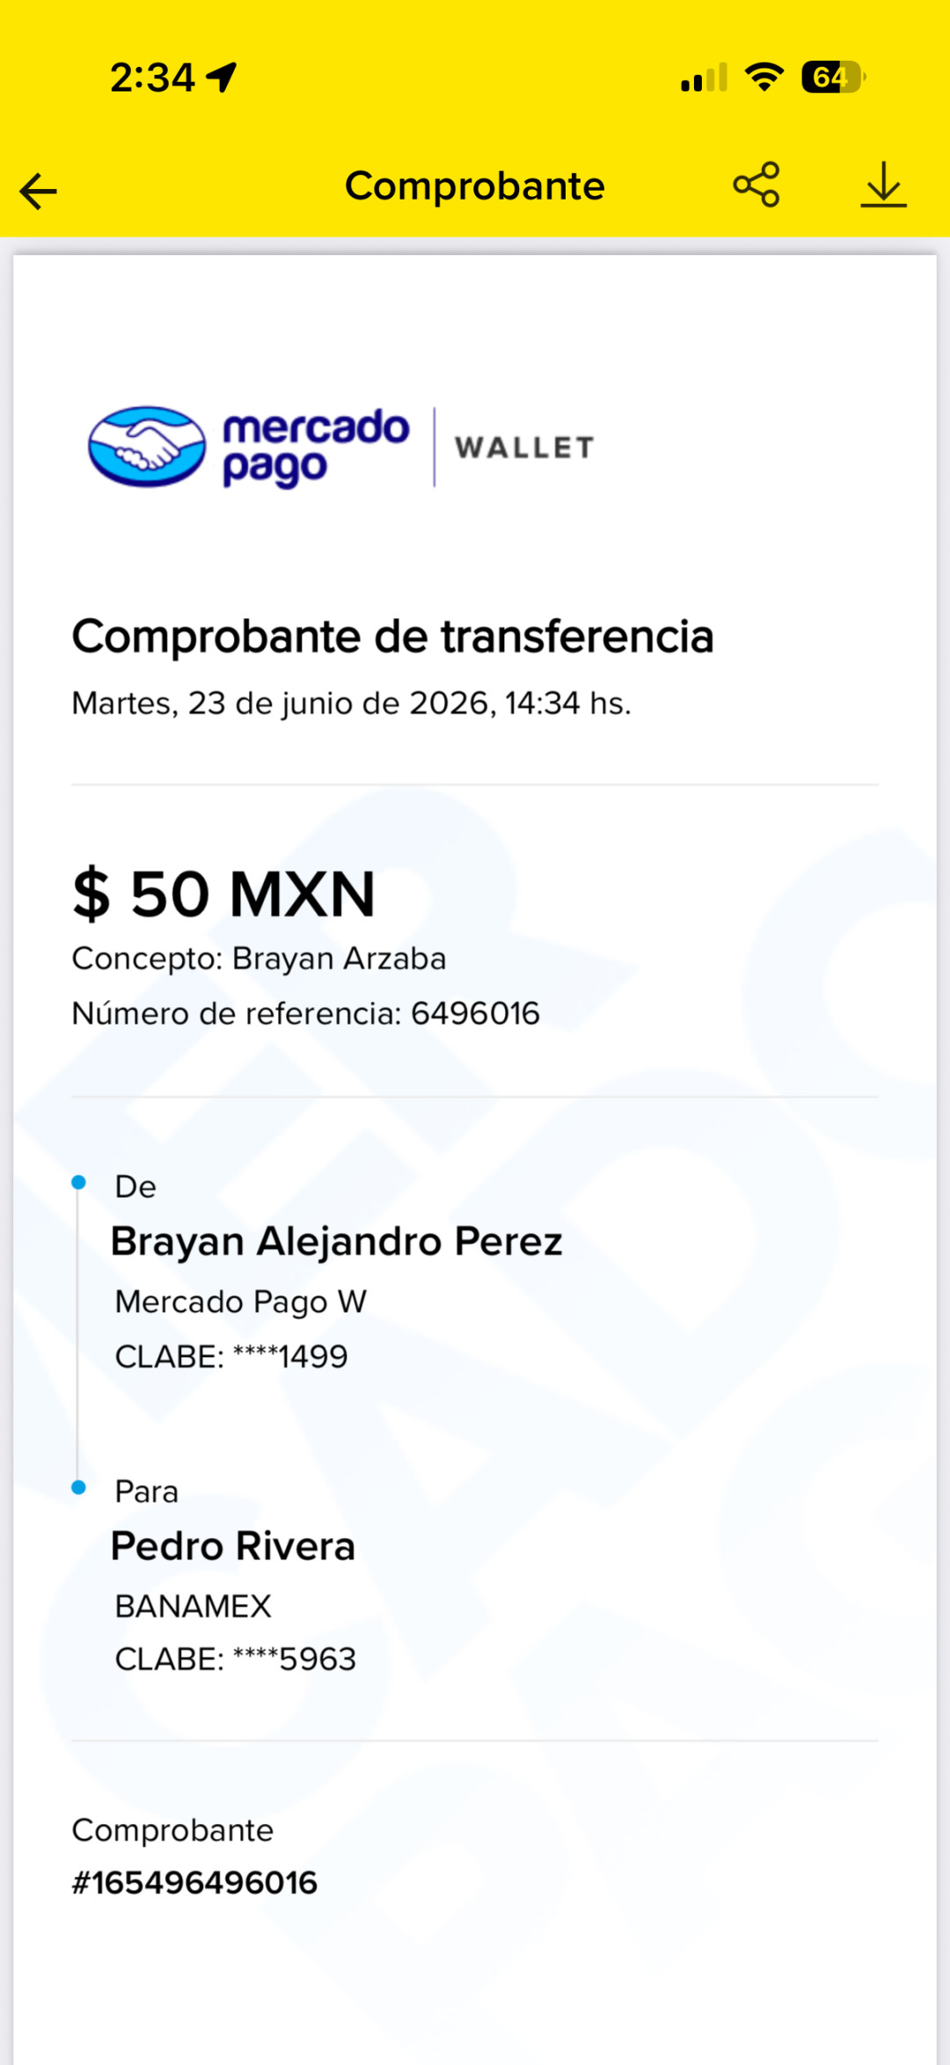Image resolution: width=950 pixels, height=2065 pixels.
Task: Tap the Número de referencia 6496016 line
Action: pos(305,1013)
